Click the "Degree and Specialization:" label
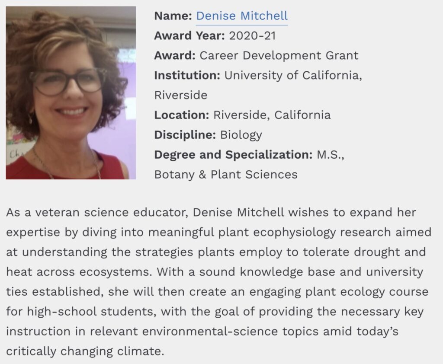 click(x=233, y=155)
